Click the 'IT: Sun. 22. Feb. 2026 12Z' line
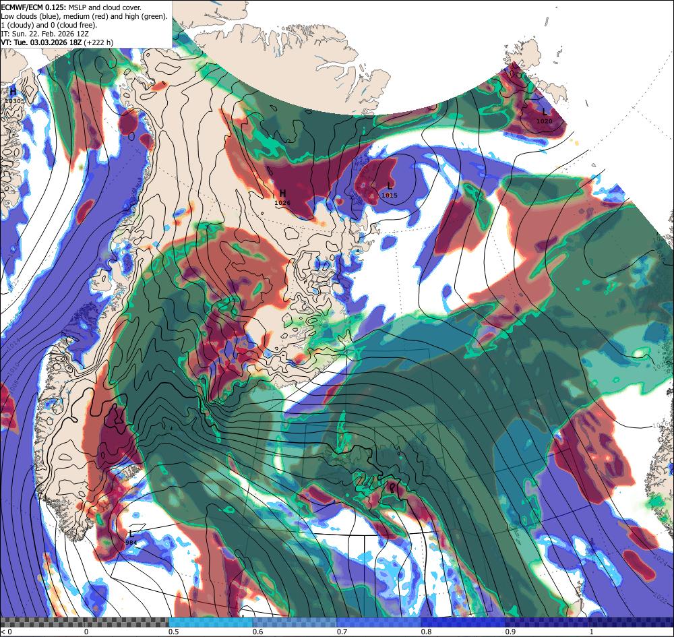 (43, 34)
